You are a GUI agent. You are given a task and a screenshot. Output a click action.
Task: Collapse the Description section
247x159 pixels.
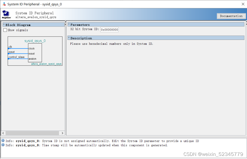tap(69, 38)
